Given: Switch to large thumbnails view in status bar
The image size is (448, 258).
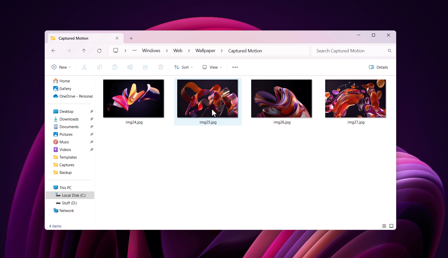Looking at the screenshot, I should pyautogui.click(x=391, y=226).
